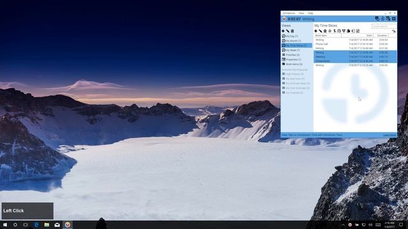
Task: Sort by the Work Item column header
Action: pyautogui.click(x=328, y=36)
